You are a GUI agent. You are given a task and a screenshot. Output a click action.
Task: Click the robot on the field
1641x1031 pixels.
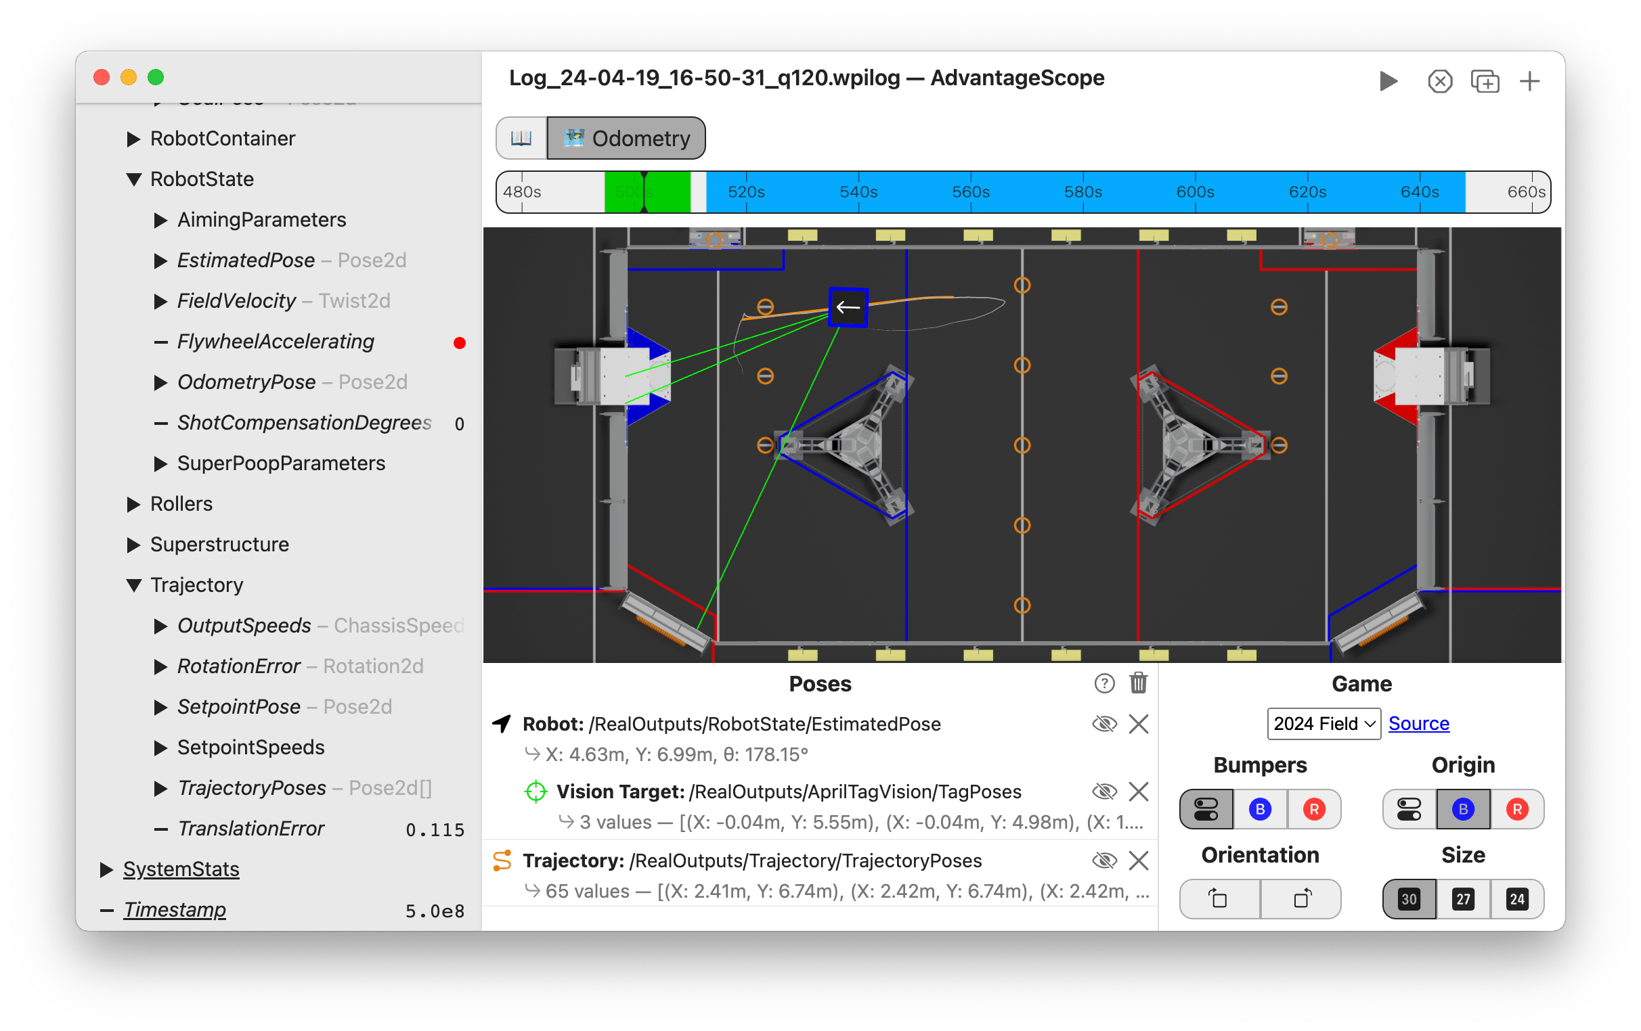[x=848, y=307]
